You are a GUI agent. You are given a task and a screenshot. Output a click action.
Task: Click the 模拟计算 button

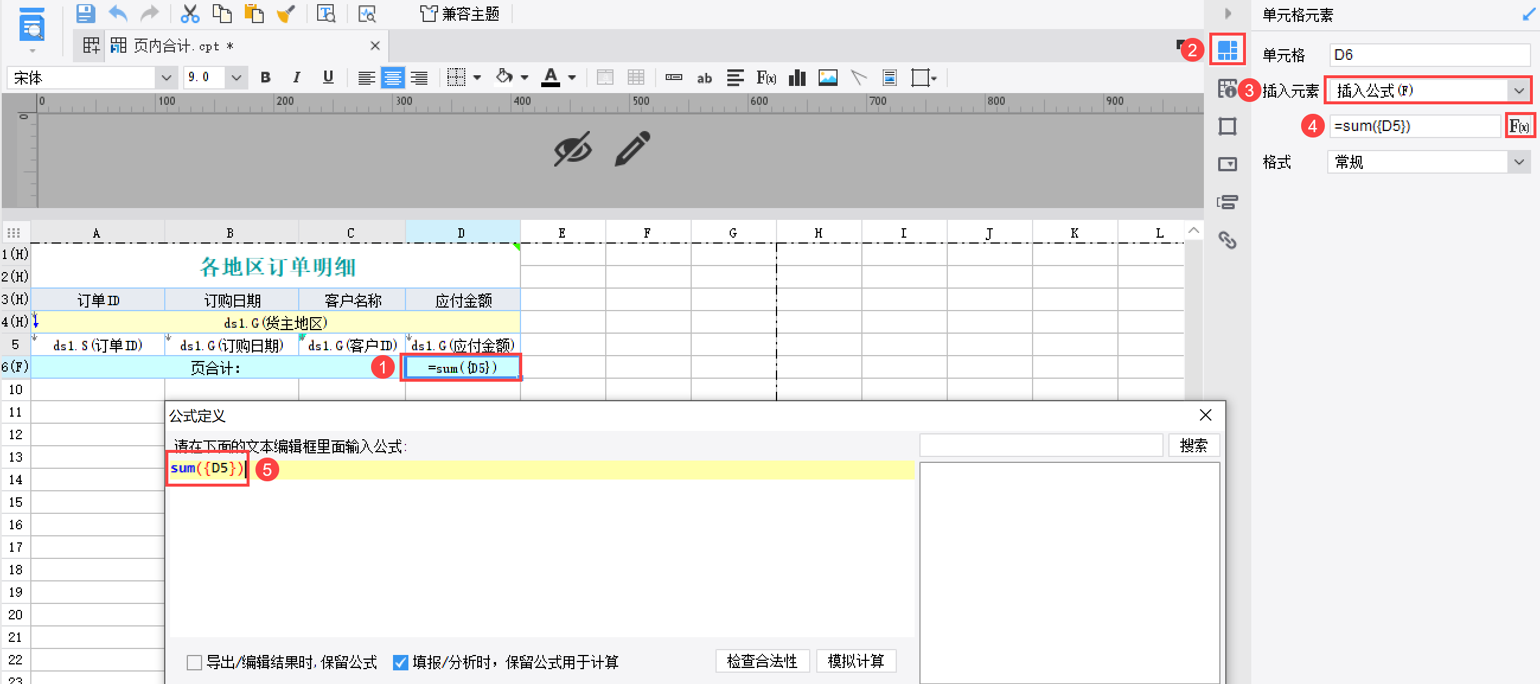pos(855,661)
